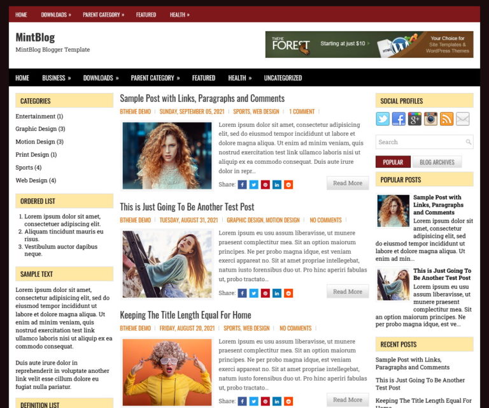Share Sample Post on Twitter
This screenshot has height=408, width=489.
pos(254,185)
